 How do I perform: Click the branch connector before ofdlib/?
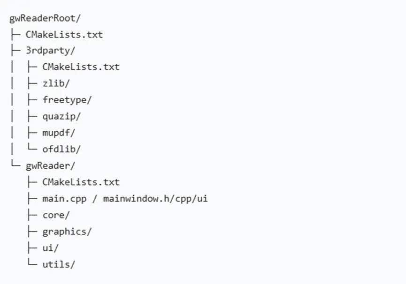[x=32, y=147]
